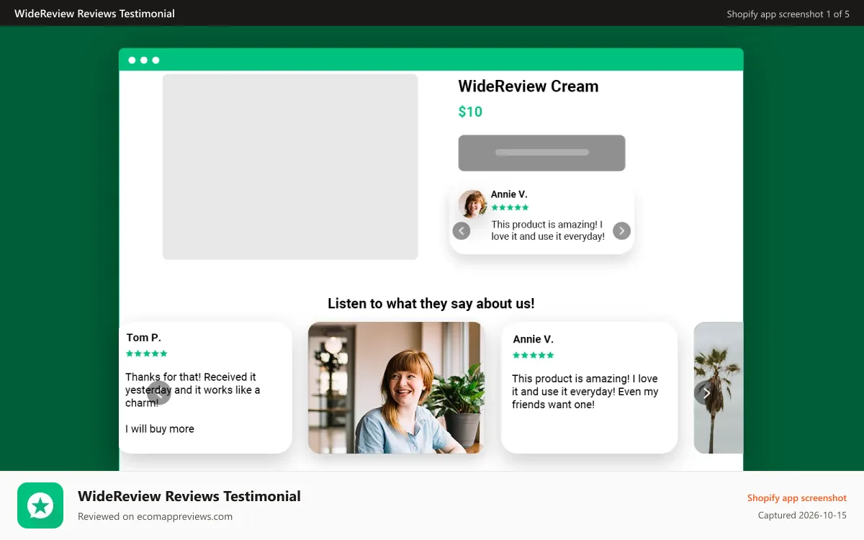Viewport: 864px width, 540px height.
Task: Click "Annie V." name in product widget
Action: coord(509,194)
